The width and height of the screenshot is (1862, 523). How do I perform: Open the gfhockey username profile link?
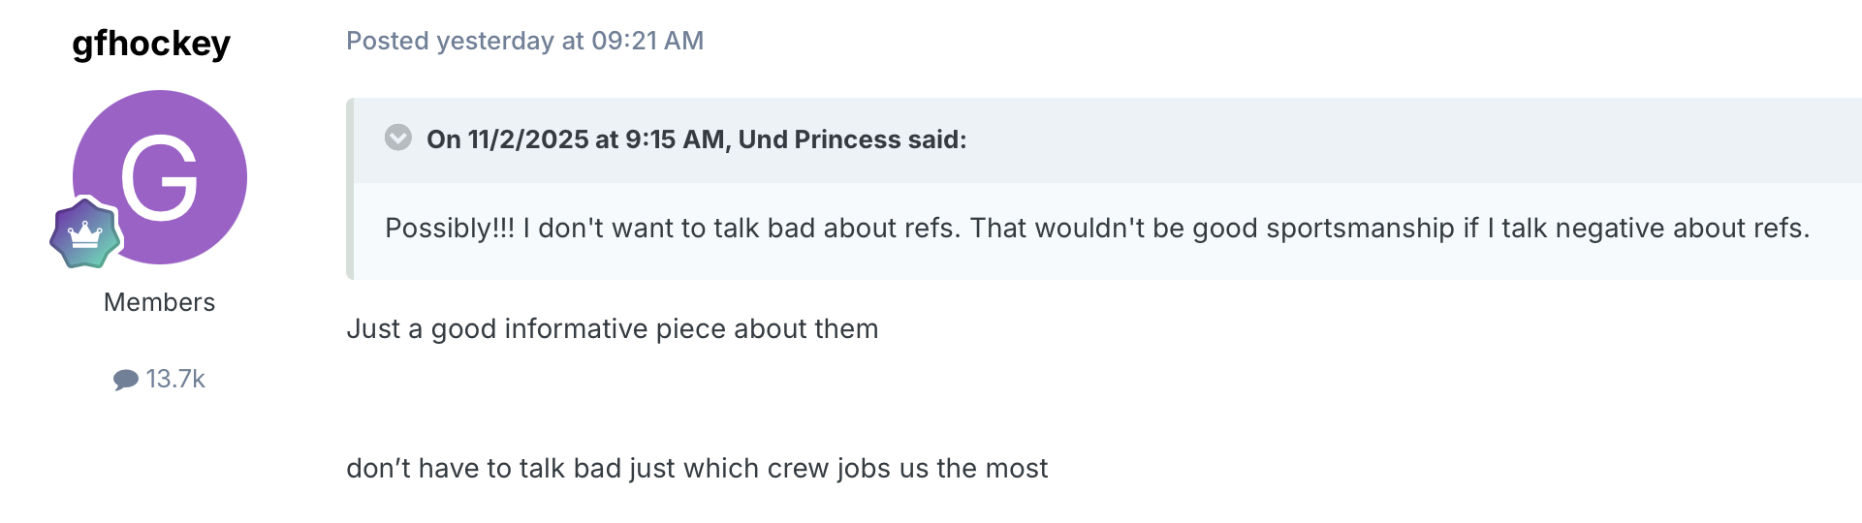point(151,44)
